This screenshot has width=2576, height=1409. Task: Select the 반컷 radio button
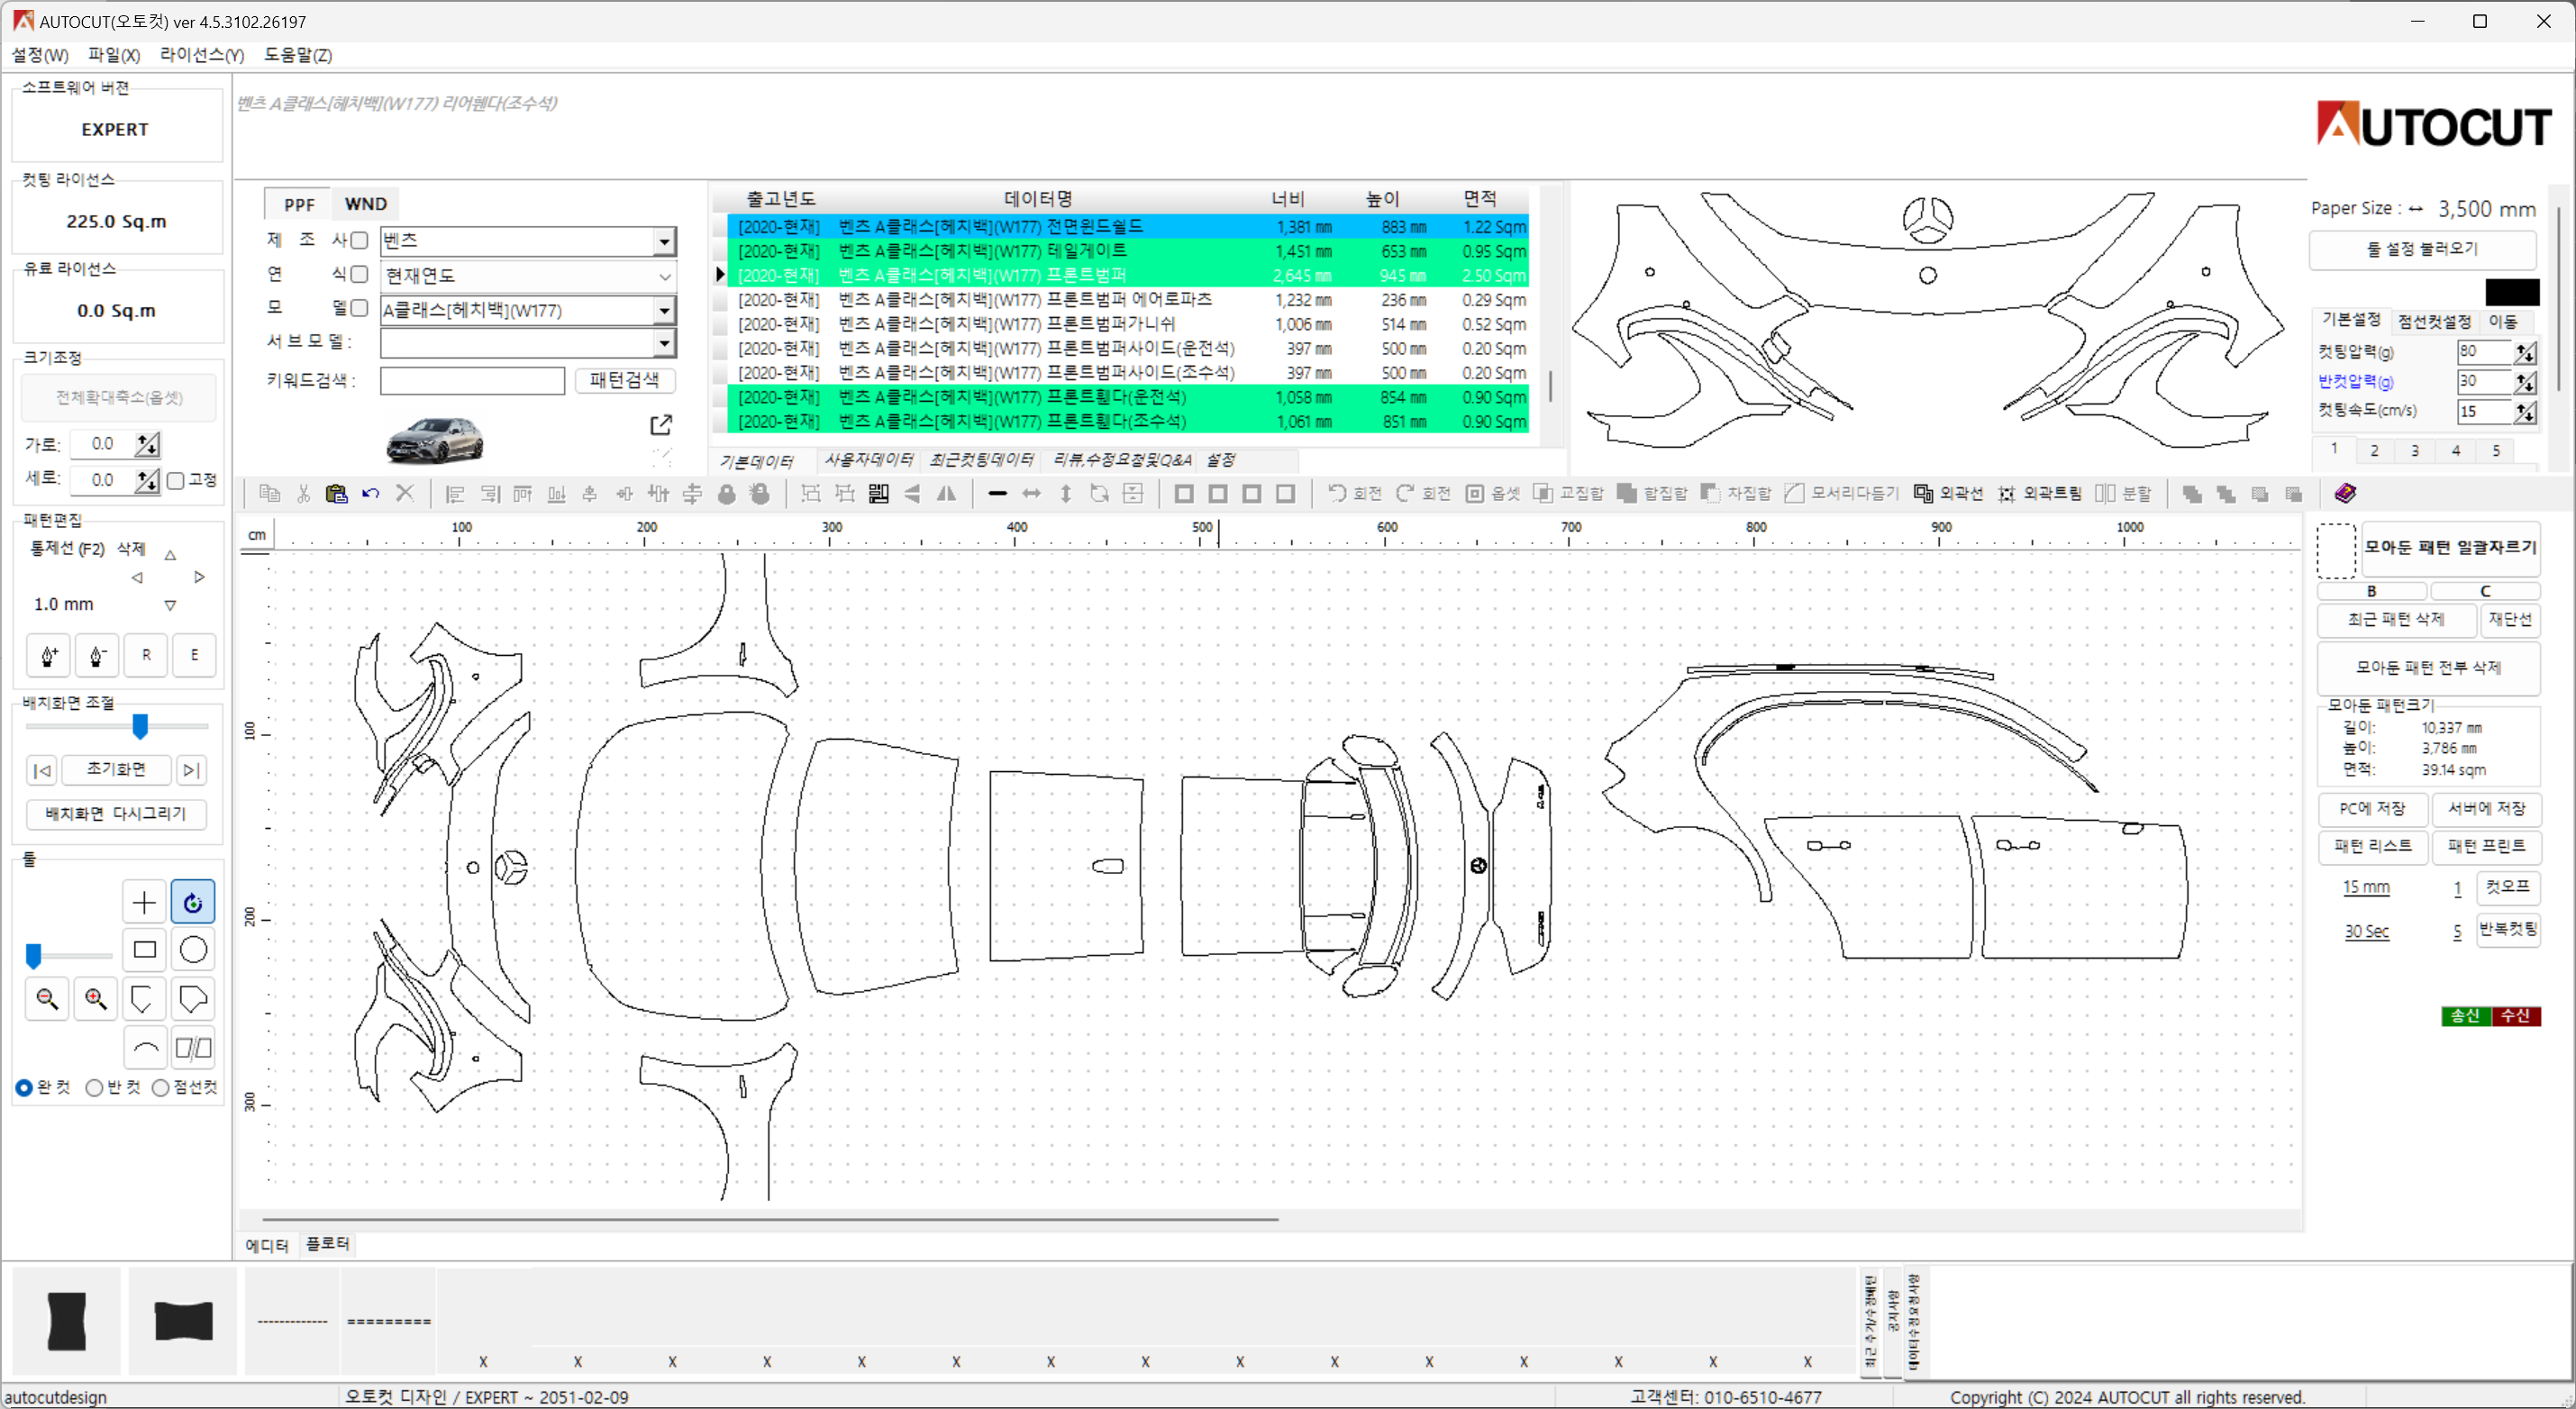point(94,1088)
